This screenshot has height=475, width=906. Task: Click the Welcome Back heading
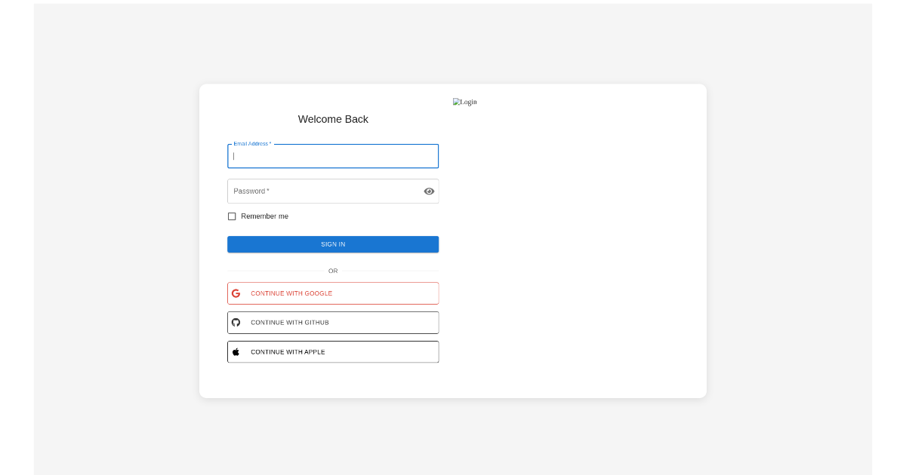[333, 119]
